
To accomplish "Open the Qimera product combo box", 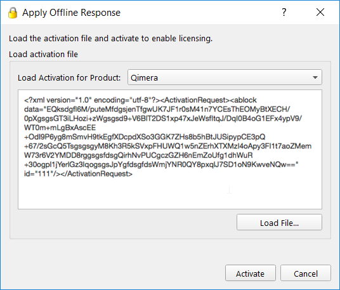I will point(225,77).
